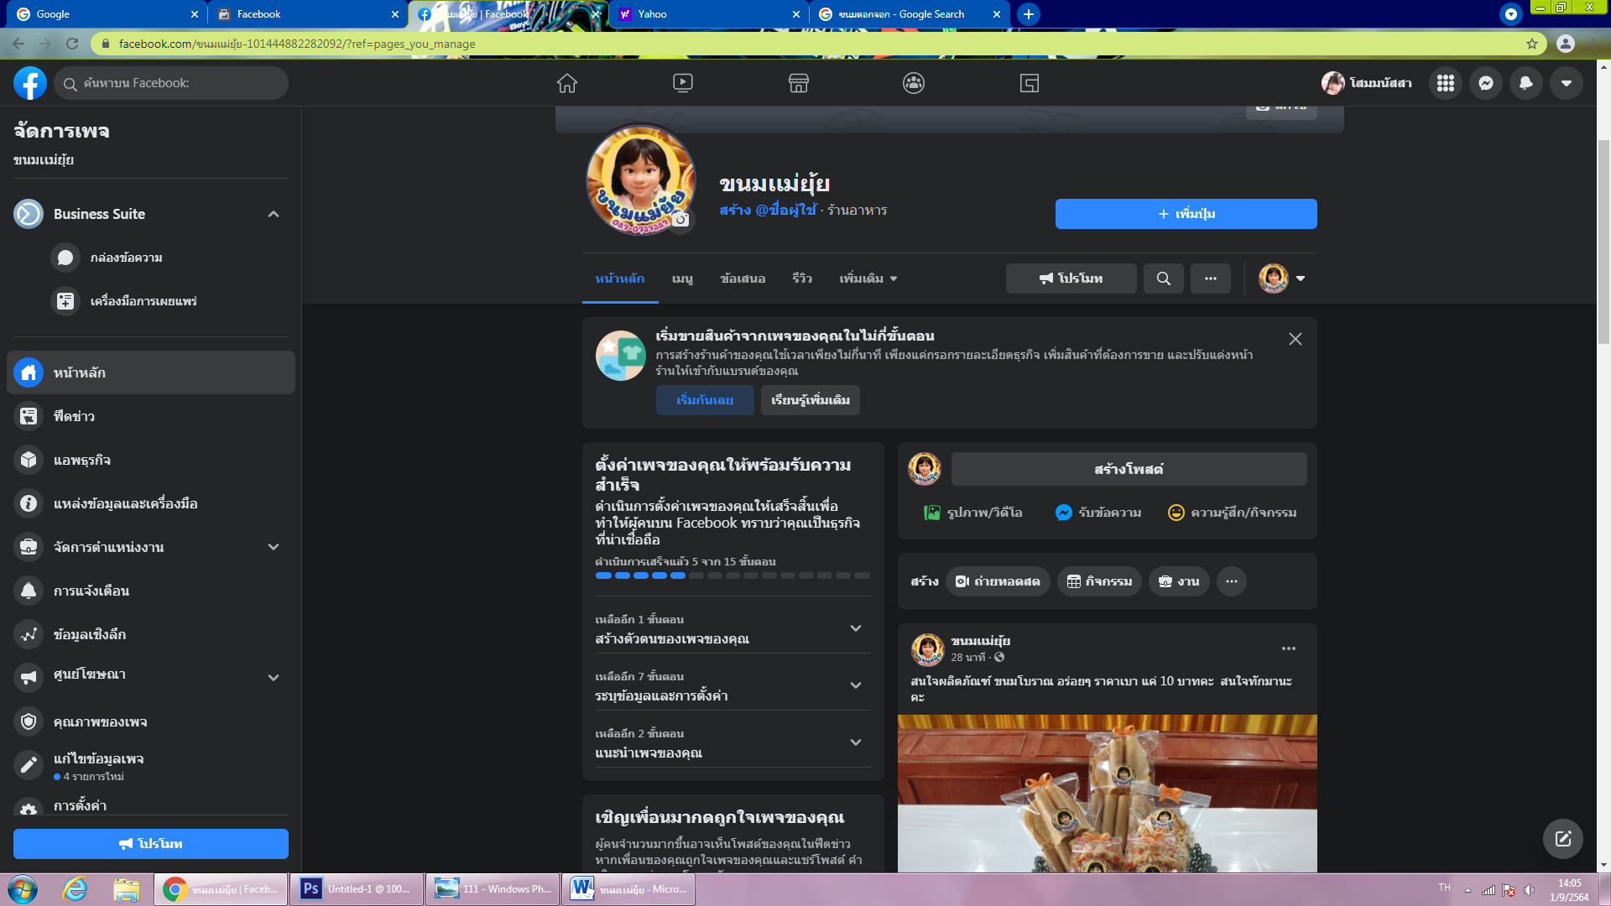Open the Facebook Watch video icon
The width and height of the screenshot is (1611, 906).
coord(682,83)
